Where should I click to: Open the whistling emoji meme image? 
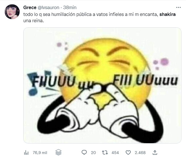[x=102, y=85]
